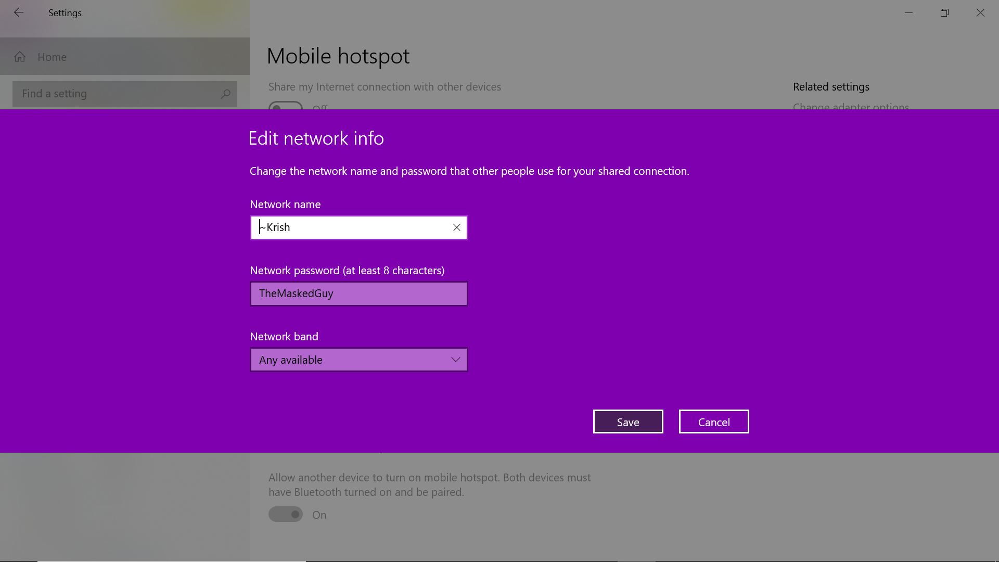
Task: Close the Settings window
Action: click(x=980, y=12)
